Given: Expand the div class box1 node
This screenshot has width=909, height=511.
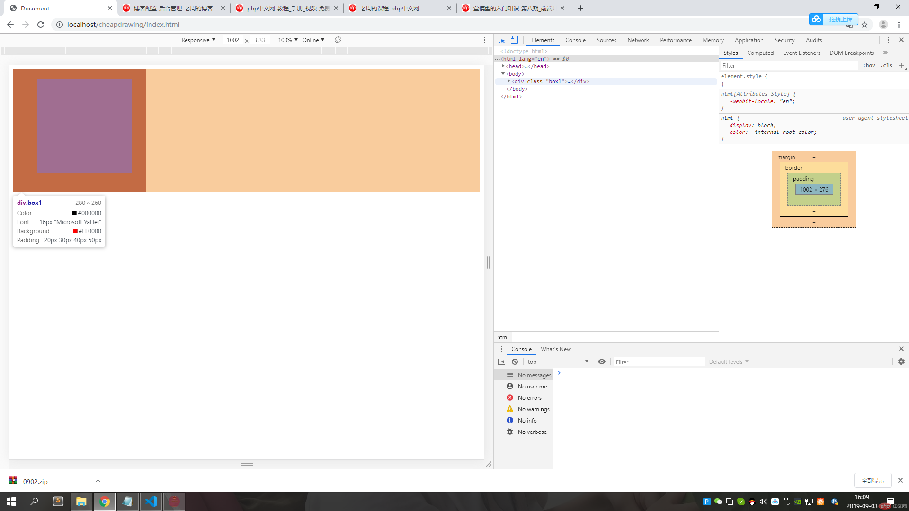Looking at the screenshot, I should 508,81.
